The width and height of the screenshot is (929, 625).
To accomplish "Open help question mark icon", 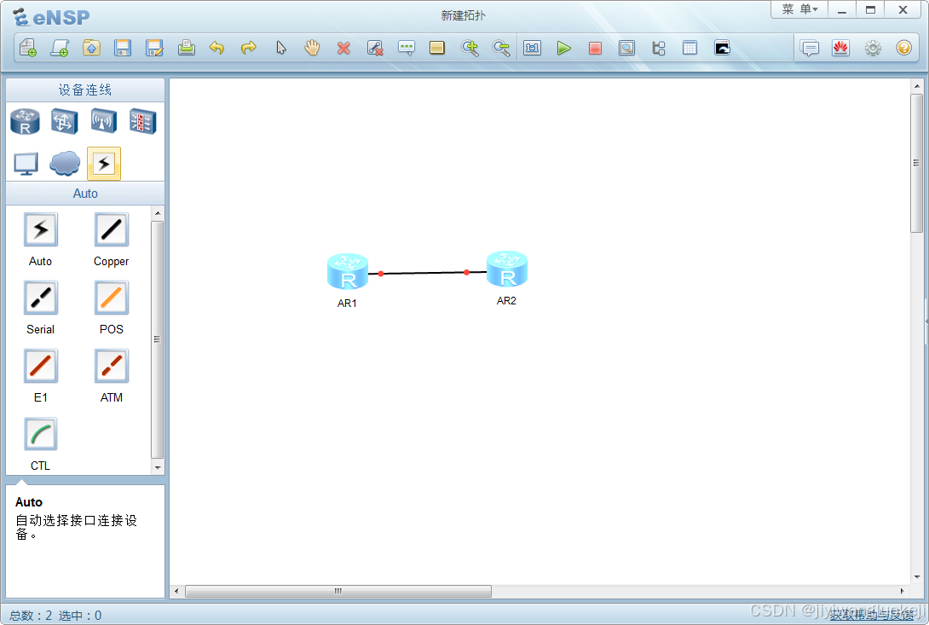I will [x=904, y=48].
